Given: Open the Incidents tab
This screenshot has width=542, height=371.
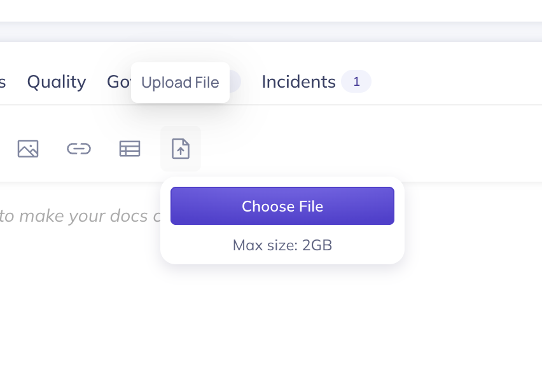Looking at the screenshot, I should tap(298, 82).
